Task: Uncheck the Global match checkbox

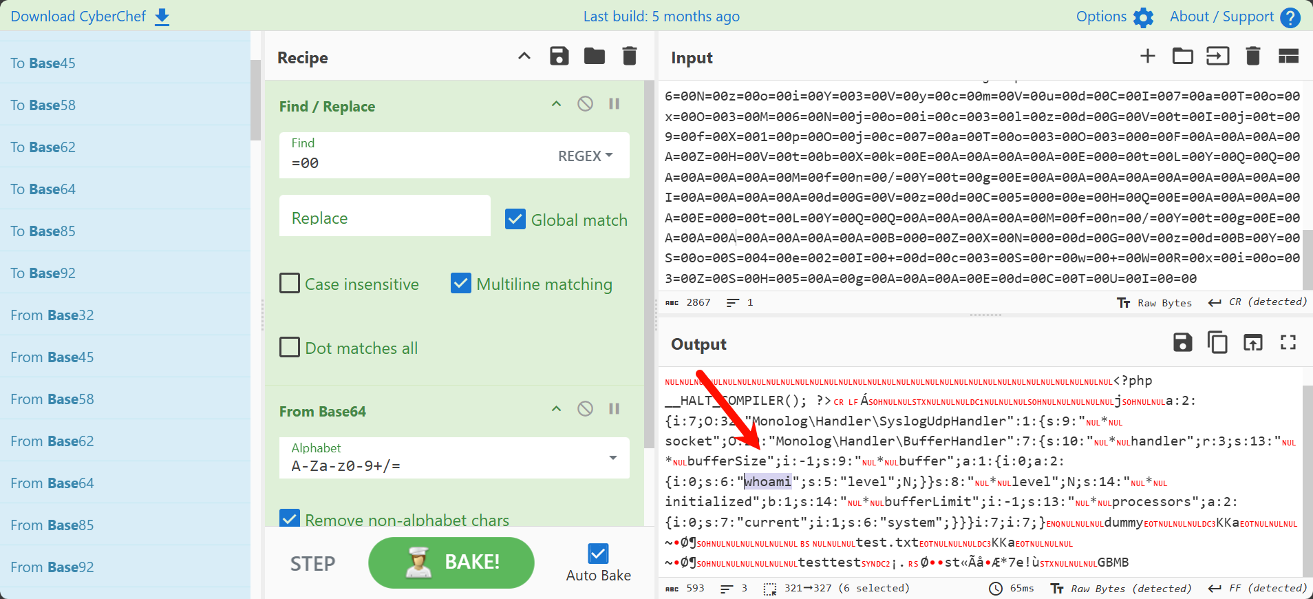Action: (x=515, y=219)
